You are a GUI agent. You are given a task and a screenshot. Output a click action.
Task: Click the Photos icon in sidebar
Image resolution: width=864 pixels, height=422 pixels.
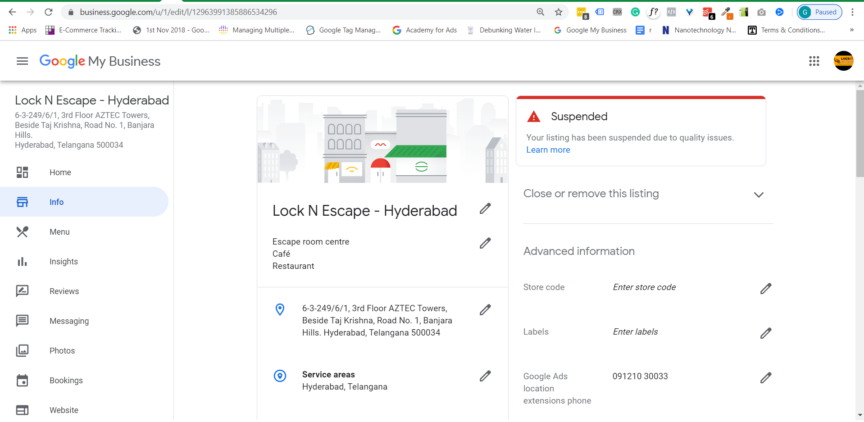(x=22, y=351)
